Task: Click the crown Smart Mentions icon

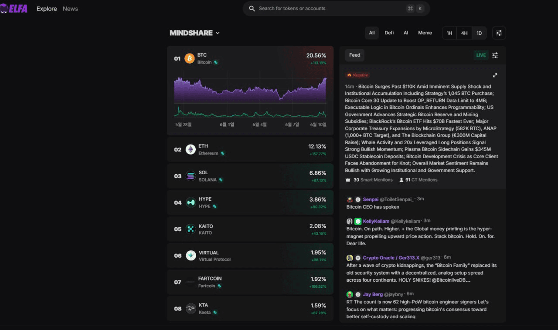Action: (348, 180)
